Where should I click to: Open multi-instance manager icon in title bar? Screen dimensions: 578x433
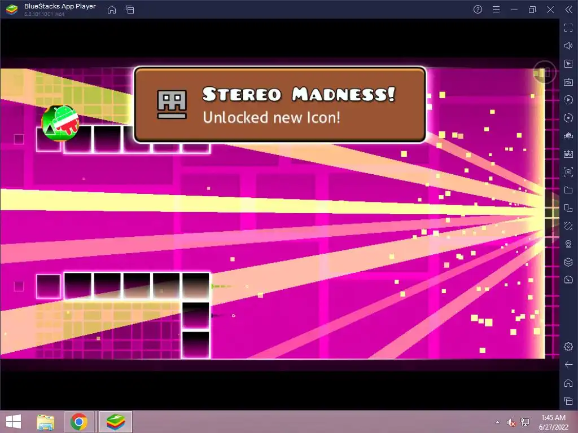[x=130, y=10]
